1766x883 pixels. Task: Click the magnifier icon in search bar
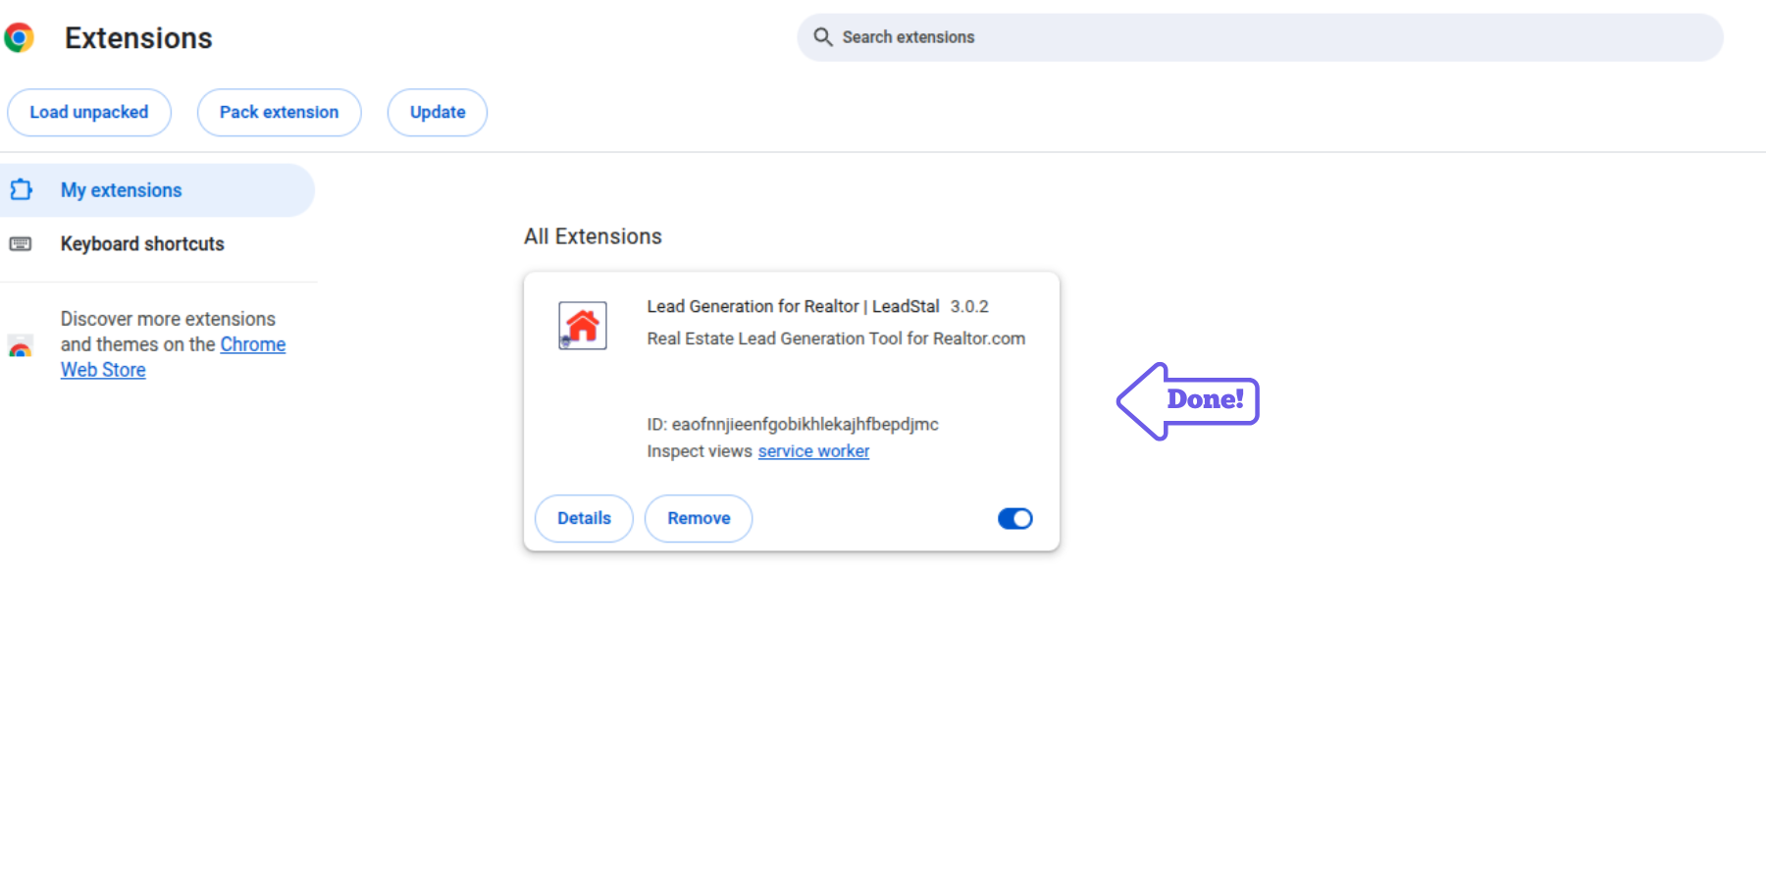[823, 37]
